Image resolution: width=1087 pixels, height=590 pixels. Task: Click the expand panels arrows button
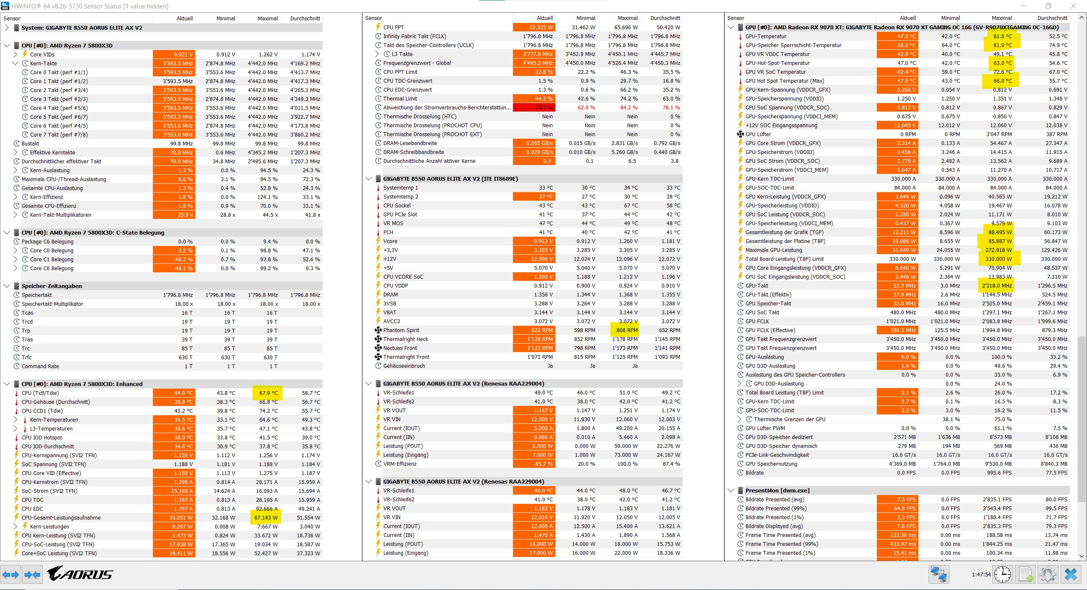(11, 575)
